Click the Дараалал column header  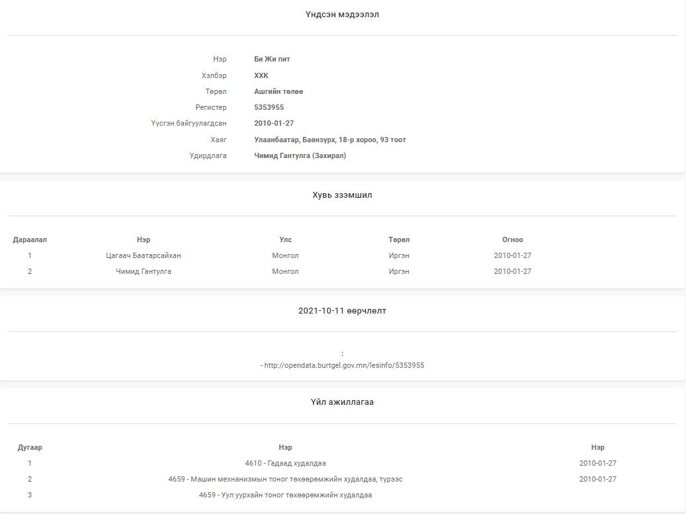30,239
